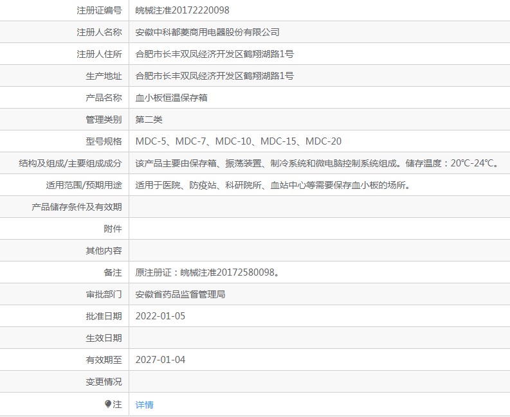Select the 第二类 category value
Screen dimensions: 510x417
pos(149,120)
